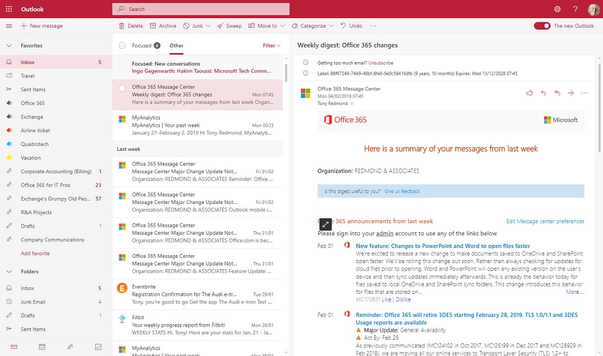Collapse the Folders section chevron
The height and width of the screenshot is (356, 603).
point(9,272)
